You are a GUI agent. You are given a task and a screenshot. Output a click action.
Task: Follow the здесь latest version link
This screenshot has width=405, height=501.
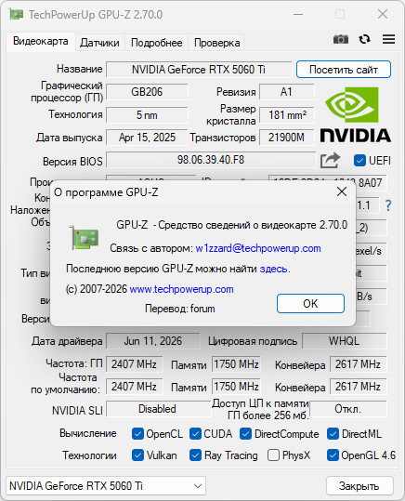click(x=273, y=269)
